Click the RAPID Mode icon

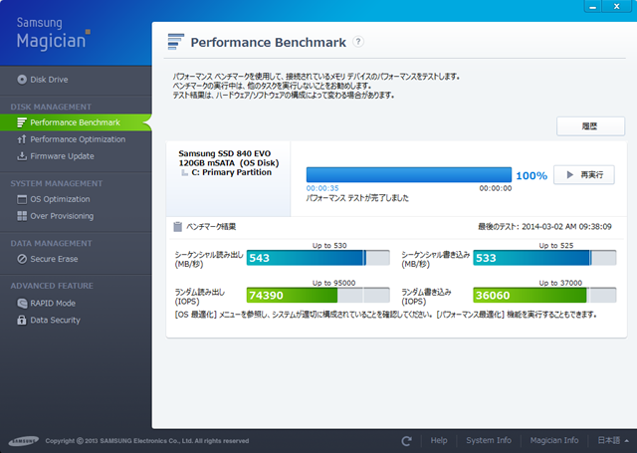tap(22, 303)
